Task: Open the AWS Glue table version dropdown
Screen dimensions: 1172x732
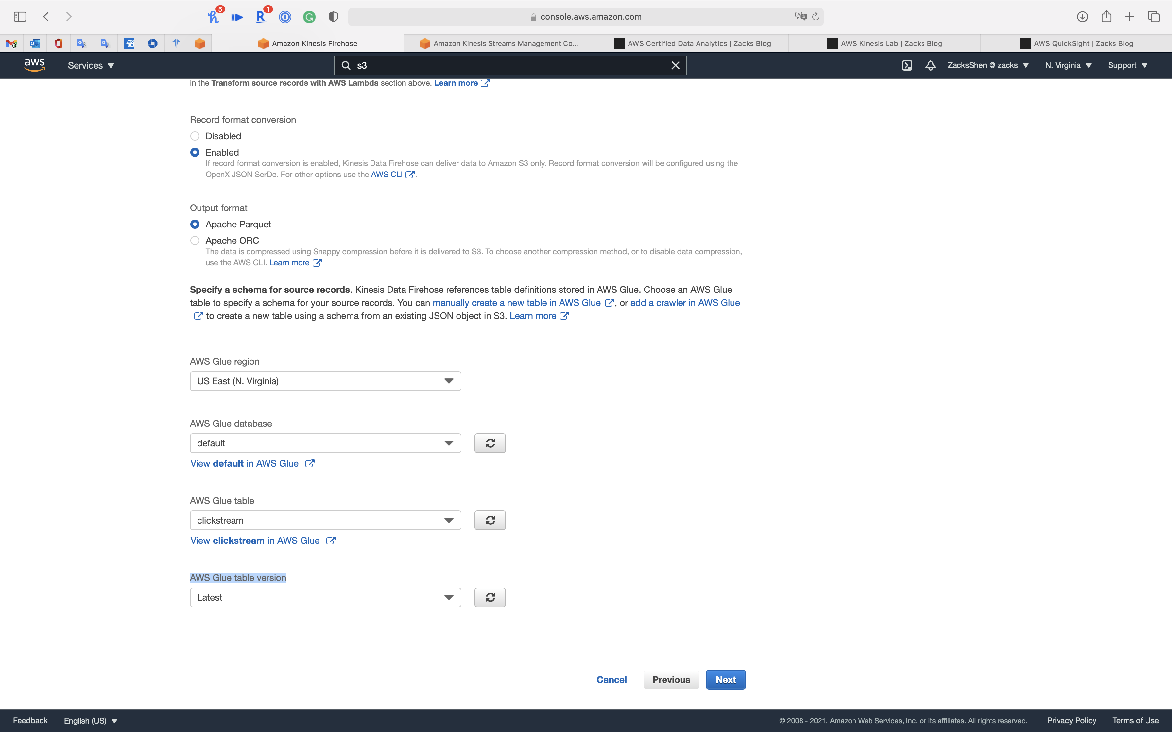Action: [x=325, y=597]
